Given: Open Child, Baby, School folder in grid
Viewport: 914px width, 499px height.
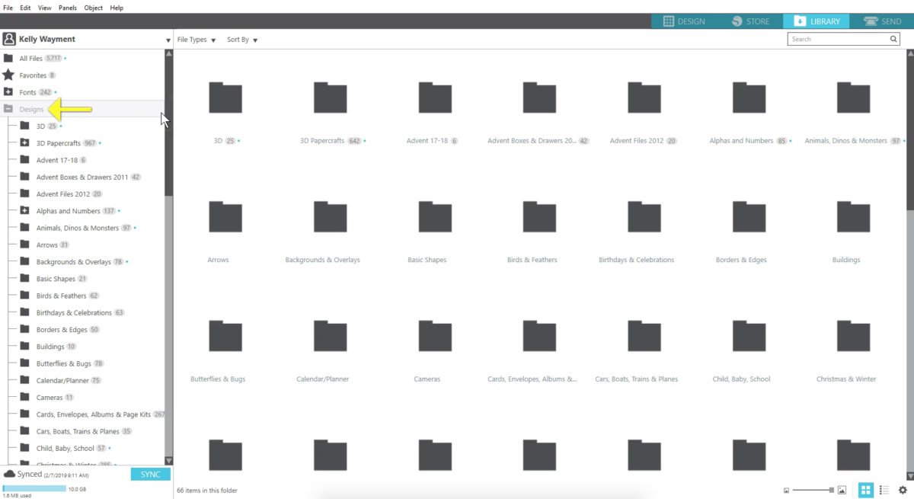Looking at the screenshot, I should (749, 335).
